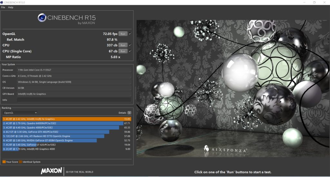Image resolution: width=330 pixels, height=177 pixels.
Task: Click the OS value Windows 8 field
Action: coord(74,82)
